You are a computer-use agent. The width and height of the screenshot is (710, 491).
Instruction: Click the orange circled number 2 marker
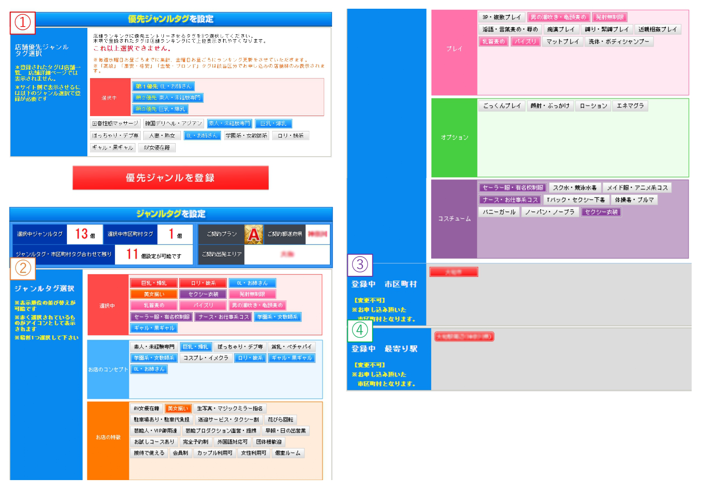(23, 268)
